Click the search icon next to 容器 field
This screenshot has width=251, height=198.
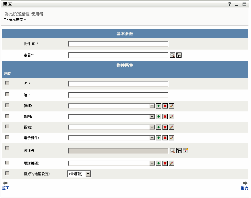(x=173, y=55)
